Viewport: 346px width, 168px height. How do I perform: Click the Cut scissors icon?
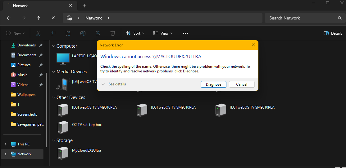click(x=38, y=33)
